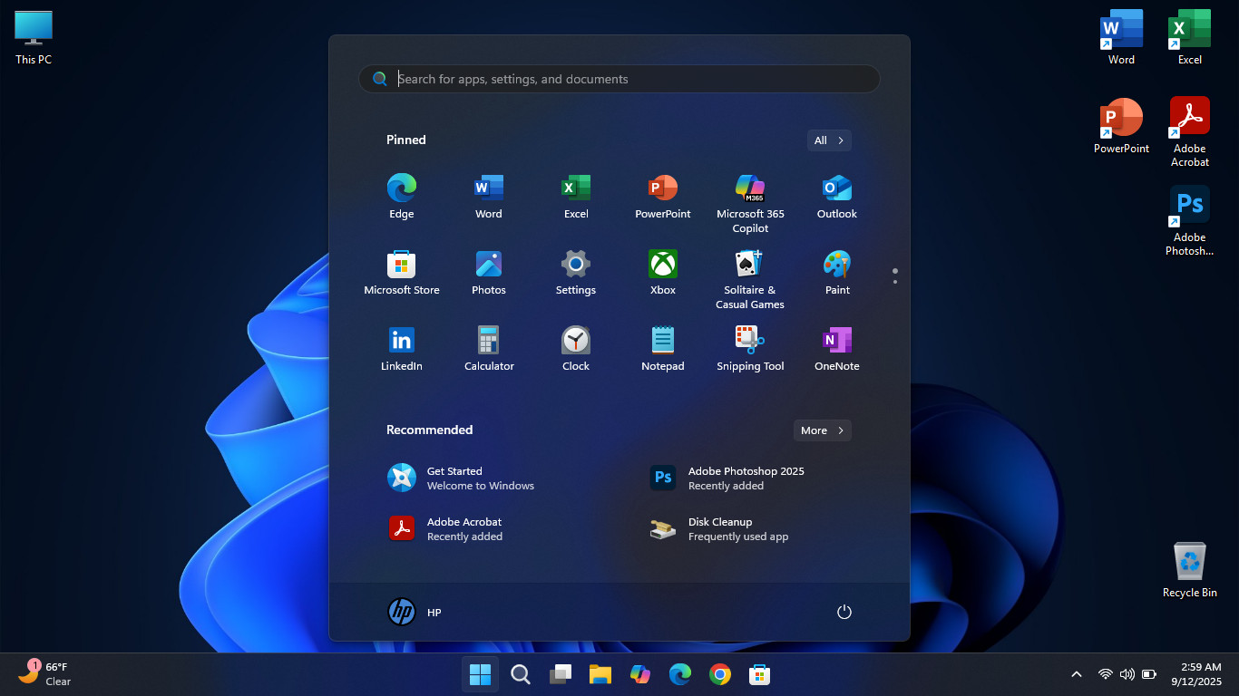
Task: Open Excel in the Start menu pinned grid
Action: [576, 197]
